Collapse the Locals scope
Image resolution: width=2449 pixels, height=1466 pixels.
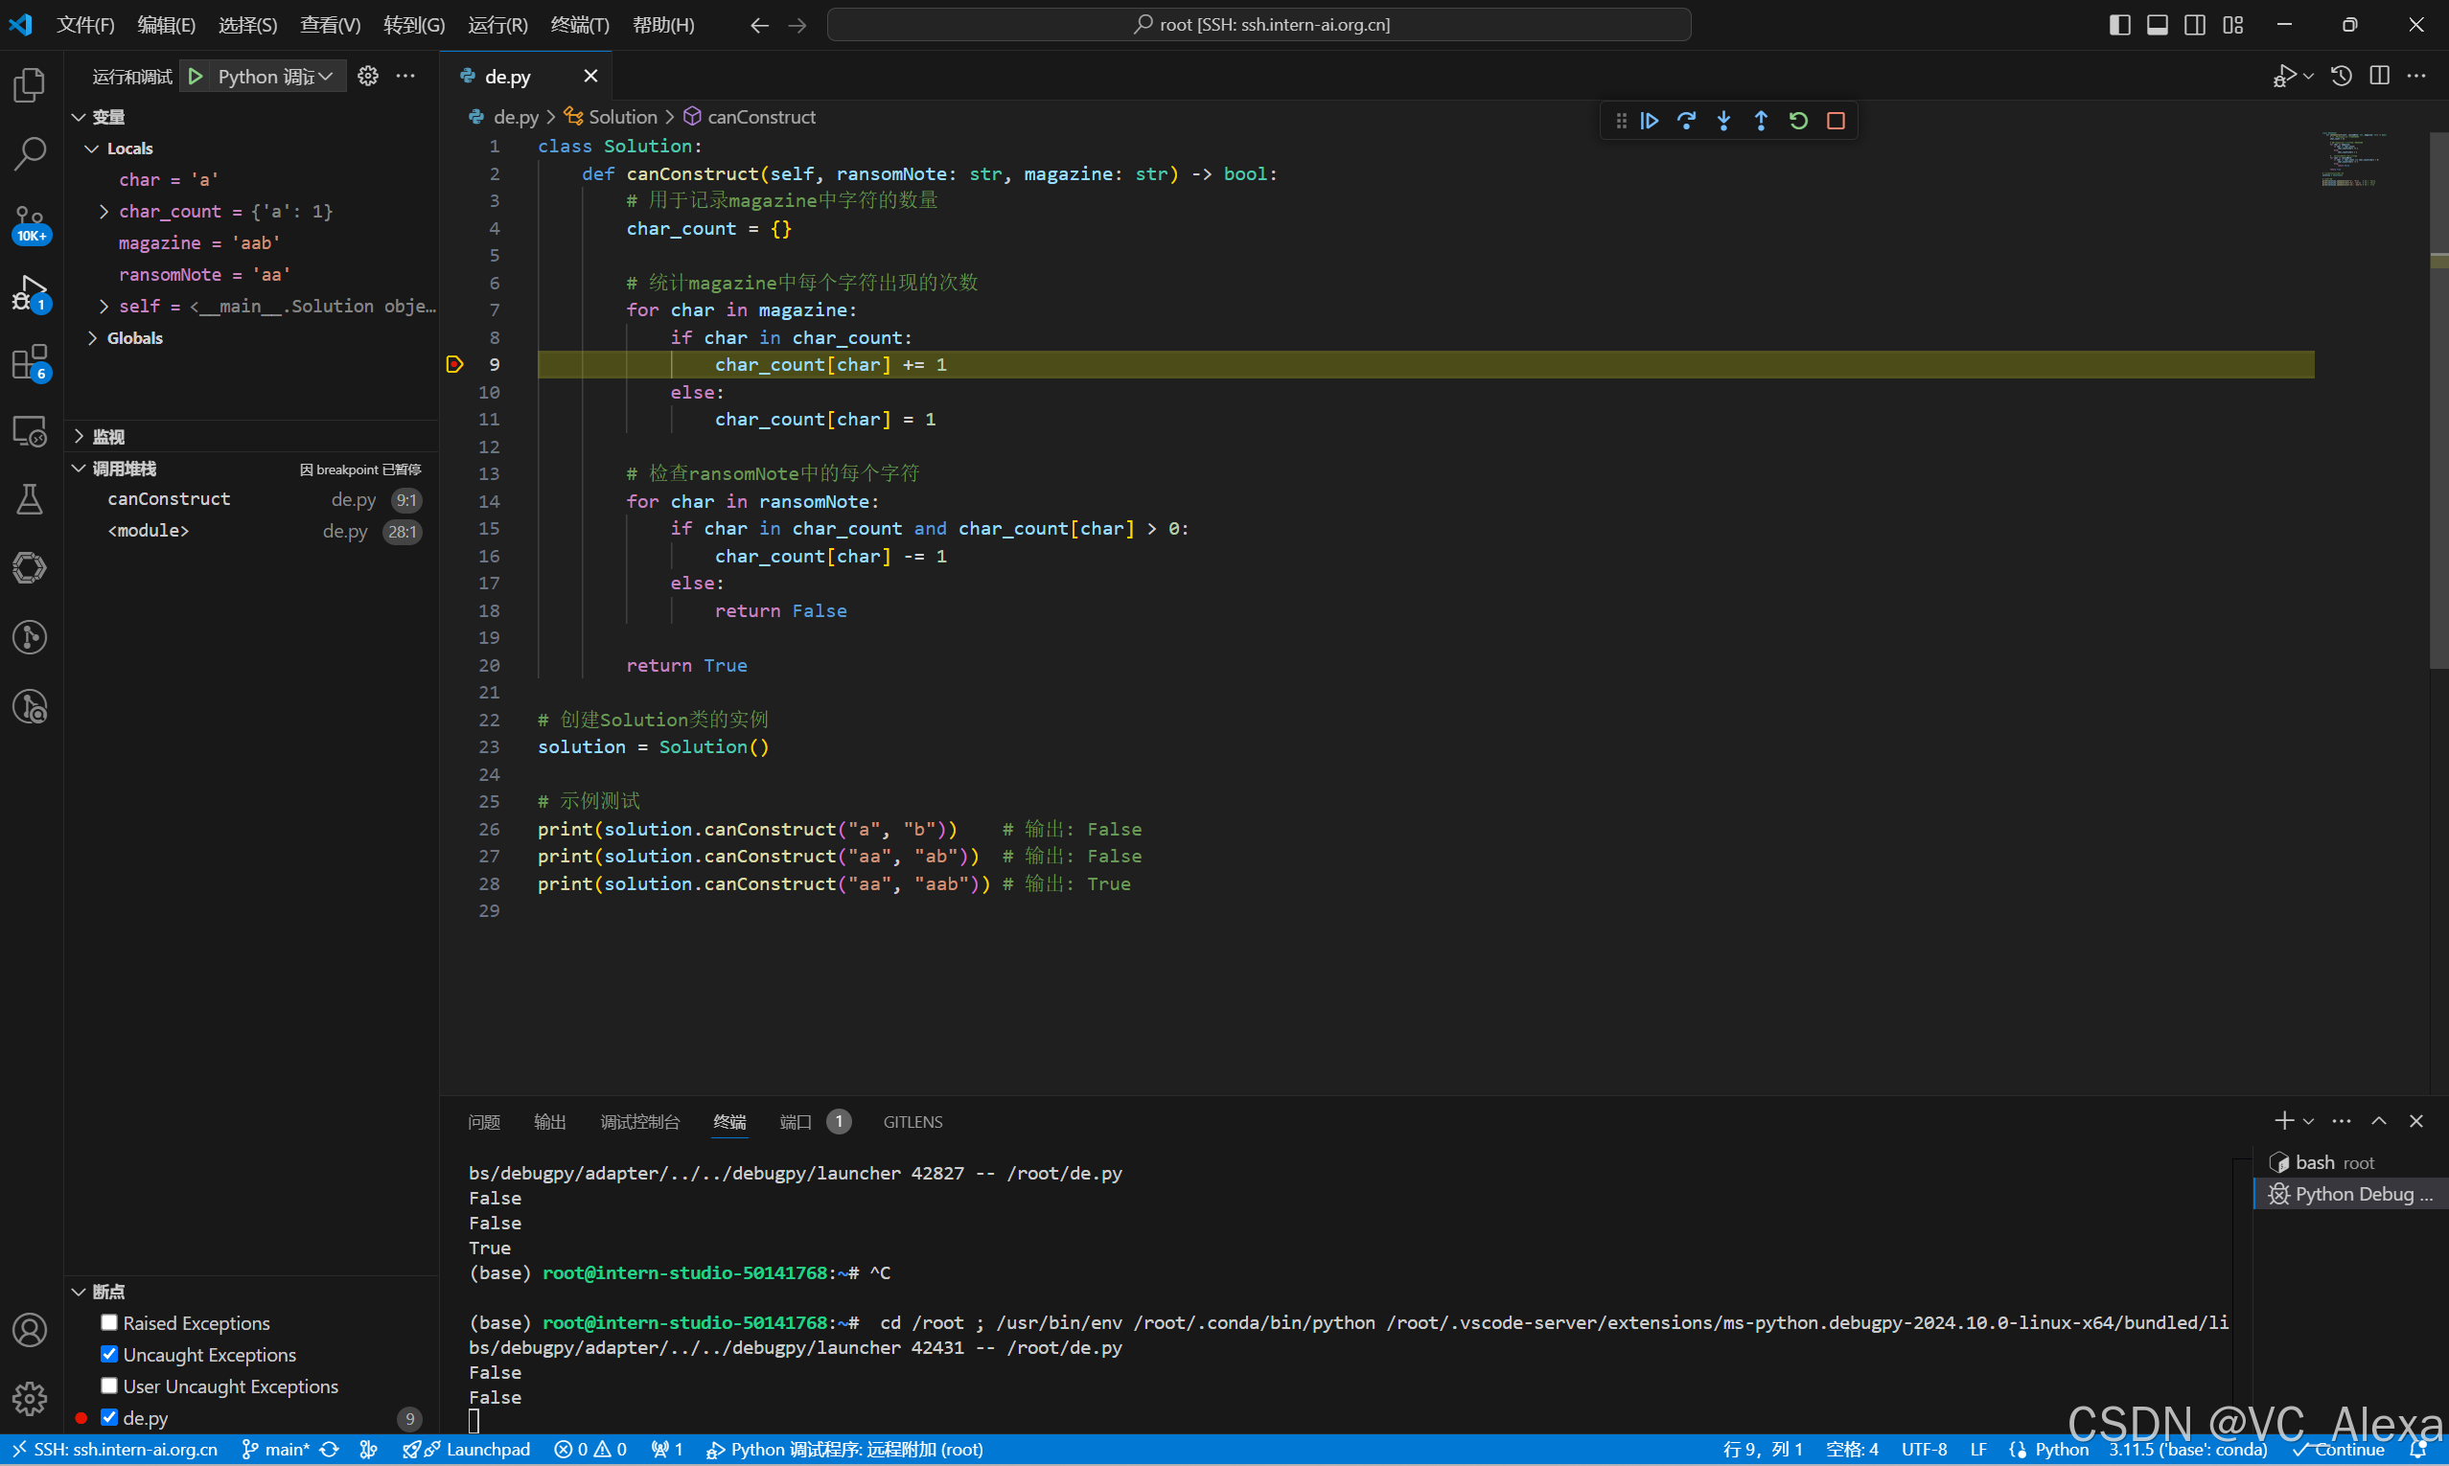coord(93,149)
